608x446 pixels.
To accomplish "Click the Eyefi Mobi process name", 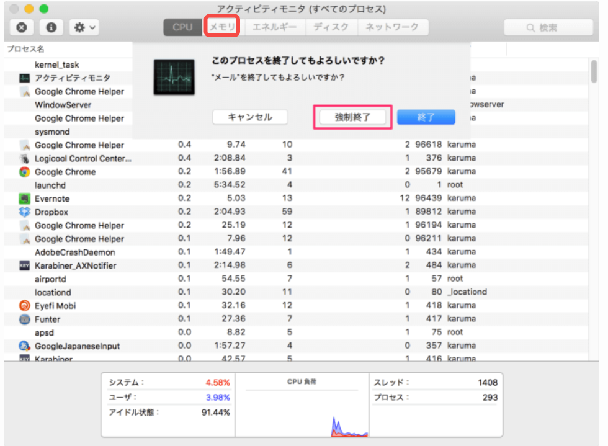I will tap(55, 306).
